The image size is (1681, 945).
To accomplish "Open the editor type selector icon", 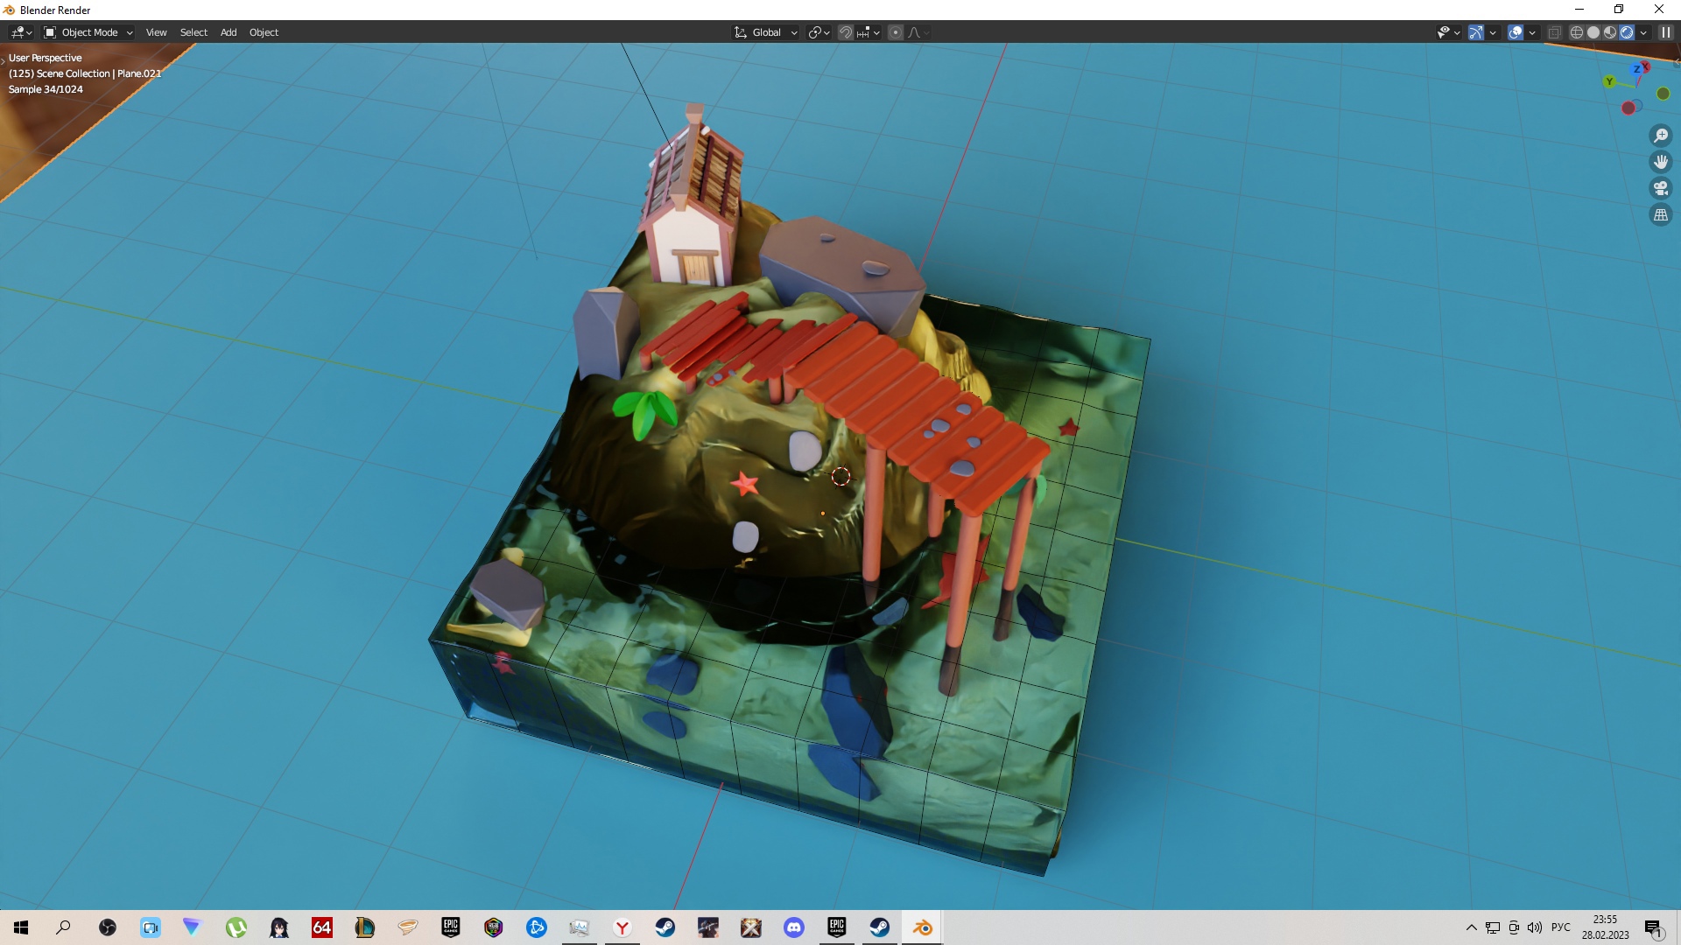I will click(x=20, y=32).
